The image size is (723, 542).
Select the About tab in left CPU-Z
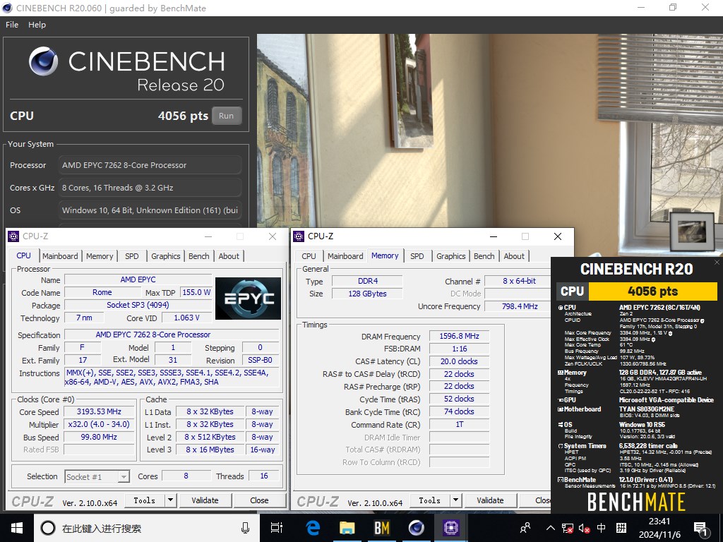[x=229, y=256]
